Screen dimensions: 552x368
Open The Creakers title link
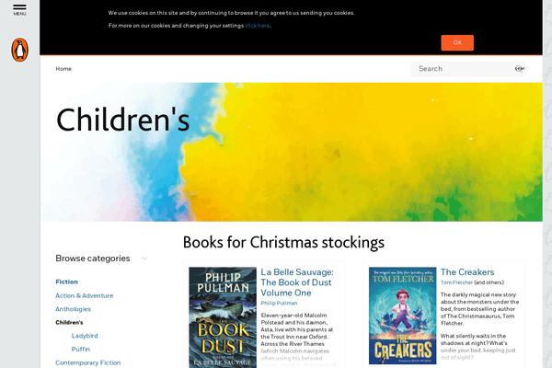467,272
